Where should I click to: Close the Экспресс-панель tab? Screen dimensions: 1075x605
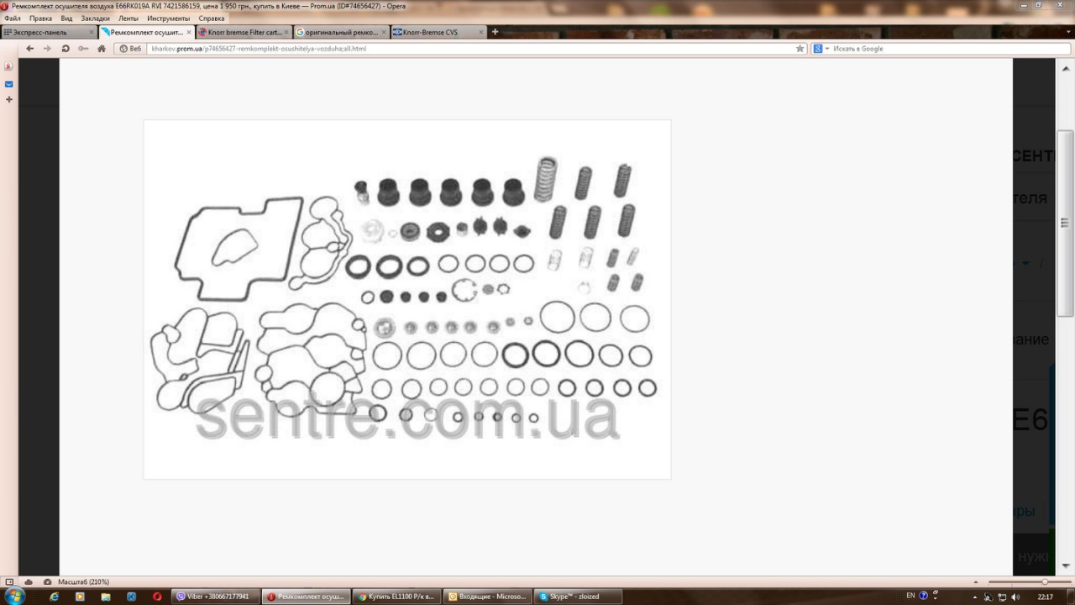point(92,32)
